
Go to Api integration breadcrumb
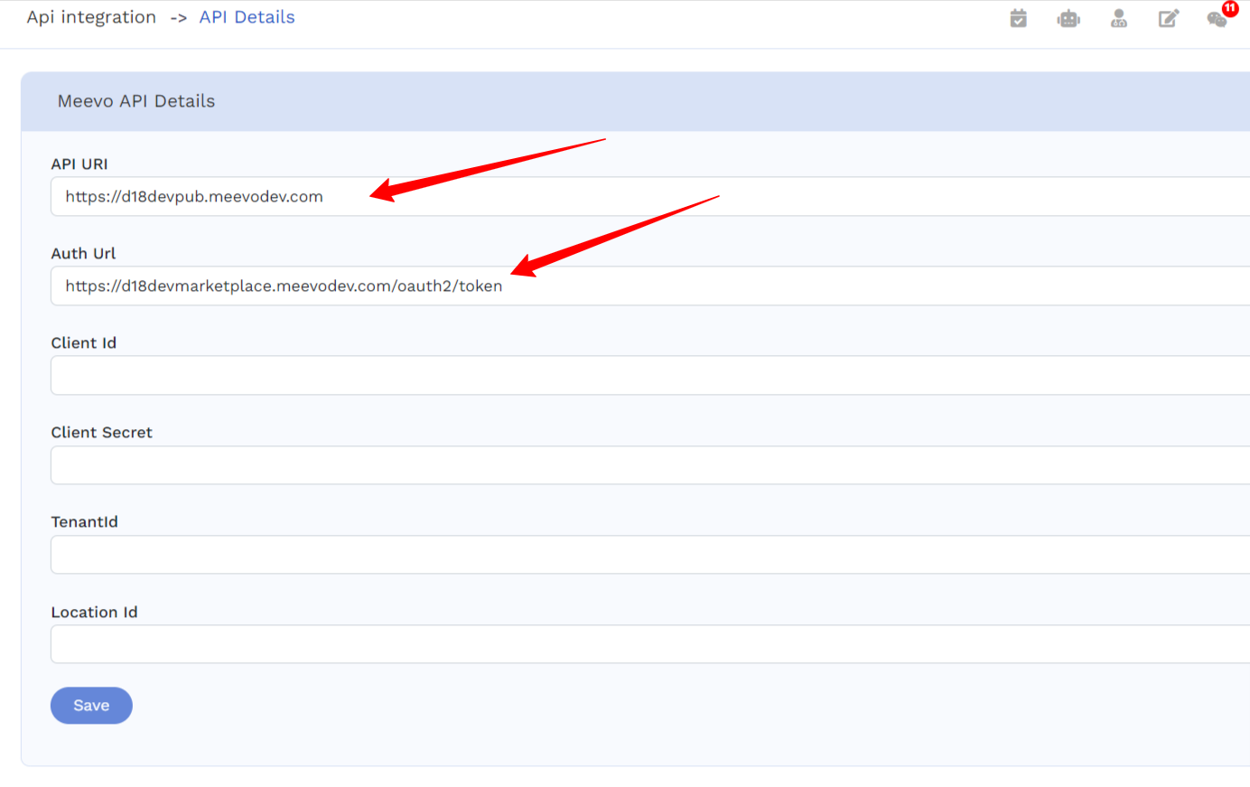91,17
